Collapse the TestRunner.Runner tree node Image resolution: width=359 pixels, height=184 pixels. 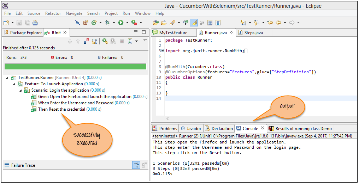pyautogui.click(x=8, y=78)
